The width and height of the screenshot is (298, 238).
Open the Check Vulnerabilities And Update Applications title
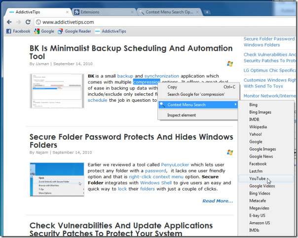(x=121, y=229)
